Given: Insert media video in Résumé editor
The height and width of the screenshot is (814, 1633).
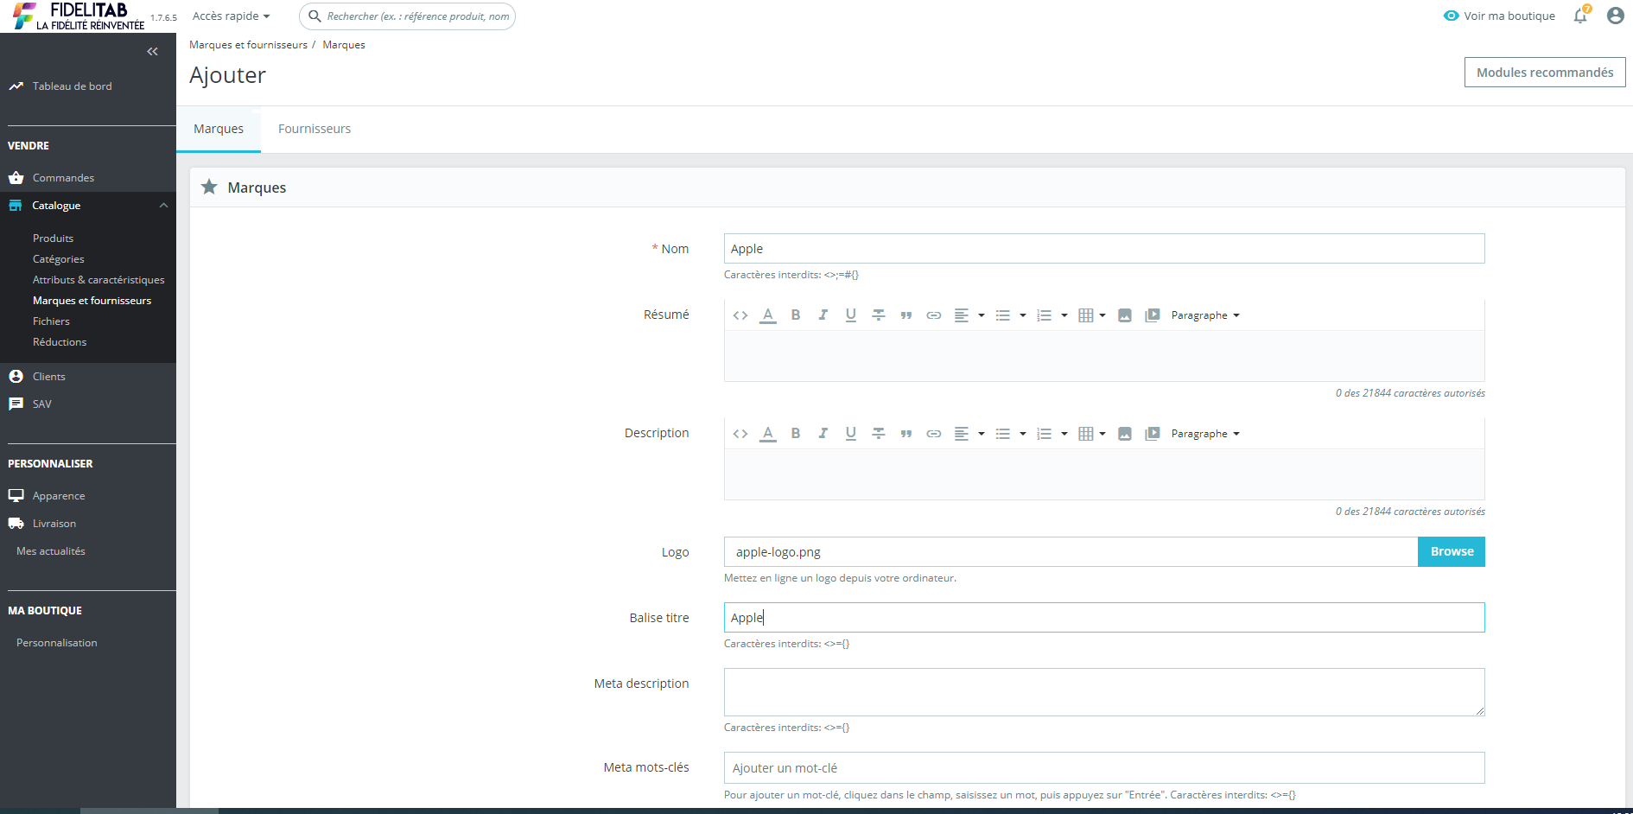Looking at the screenshot, I should (1153, 315).
